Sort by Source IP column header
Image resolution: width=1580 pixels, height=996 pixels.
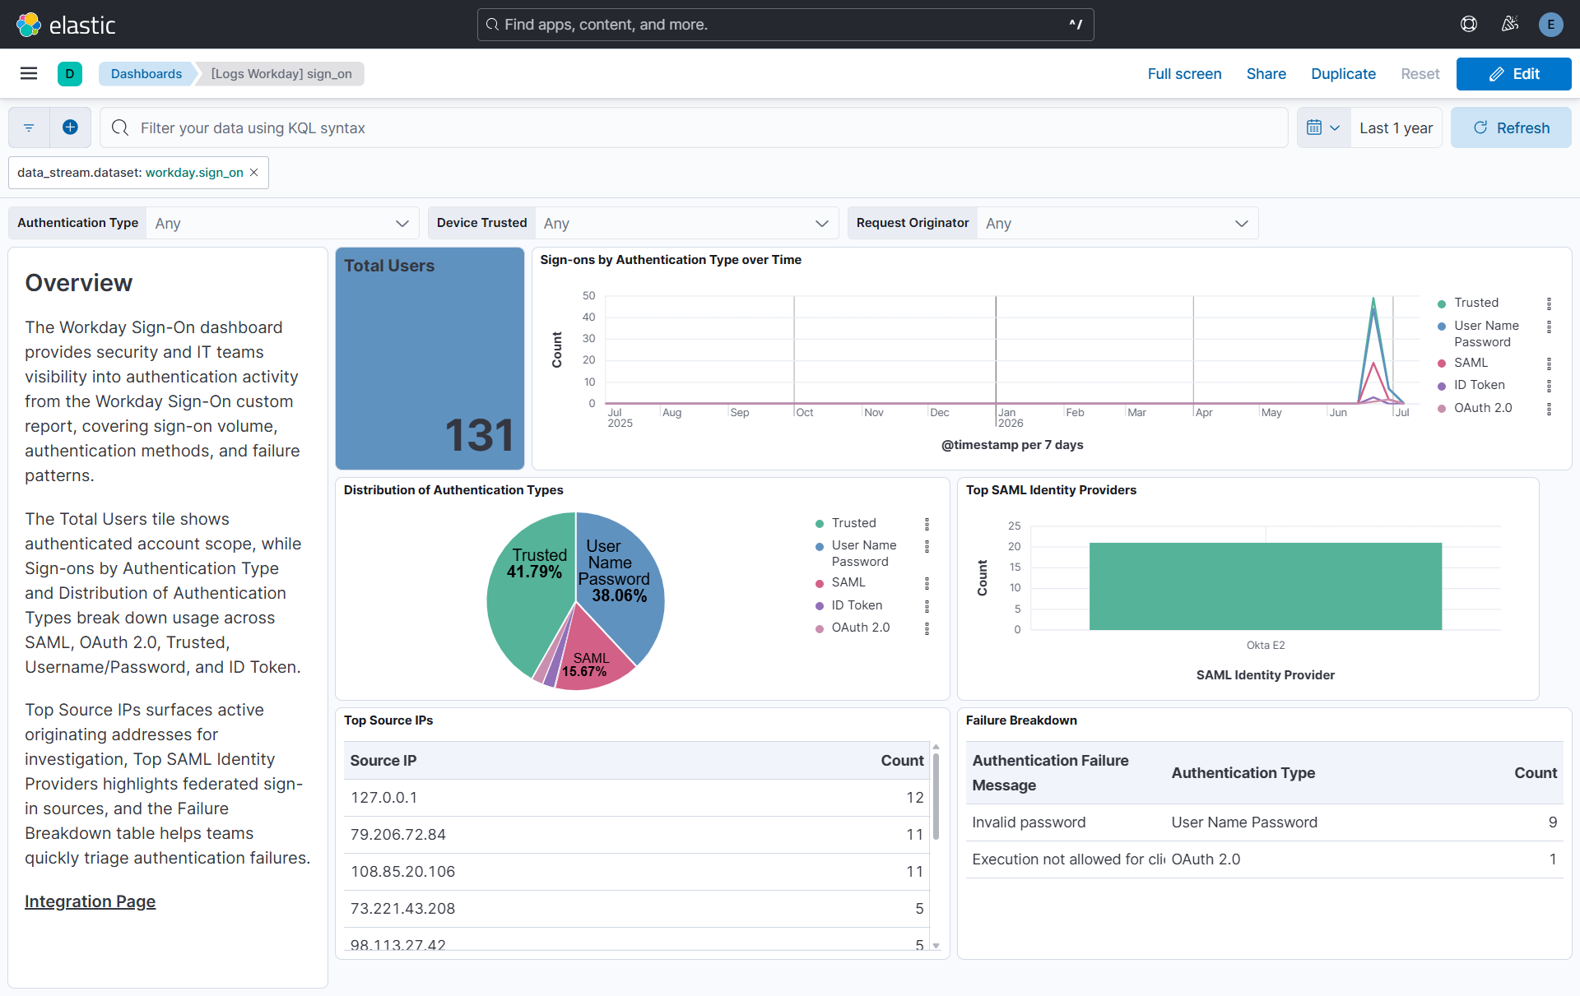tap(383, 761)
